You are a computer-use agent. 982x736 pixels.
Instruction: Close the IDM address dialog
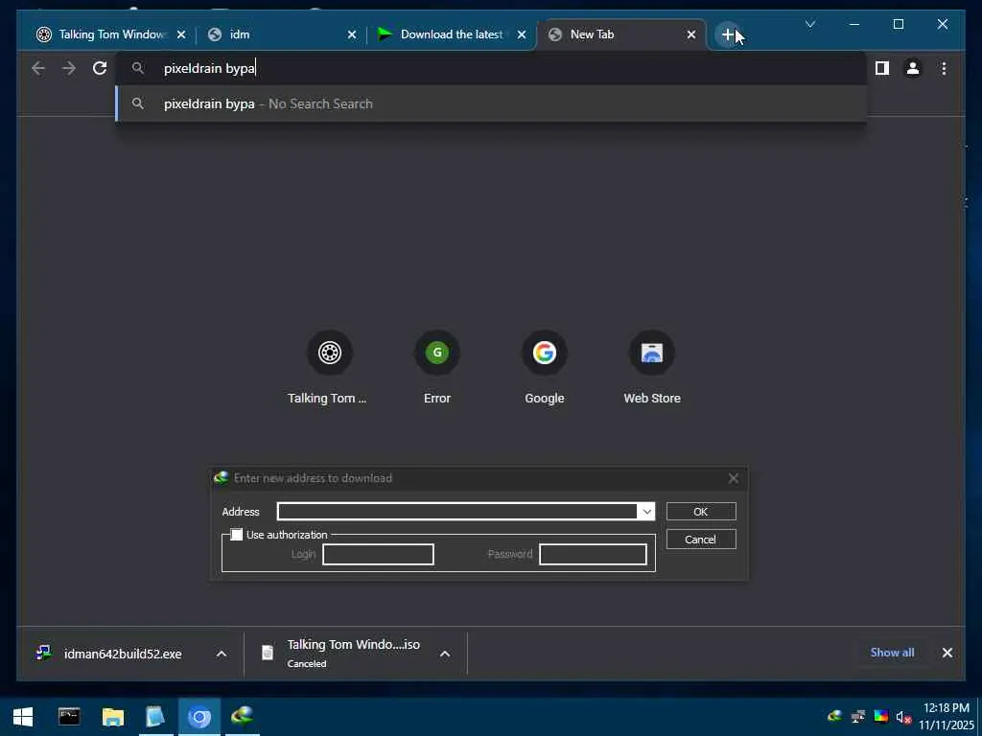[734, 478]
